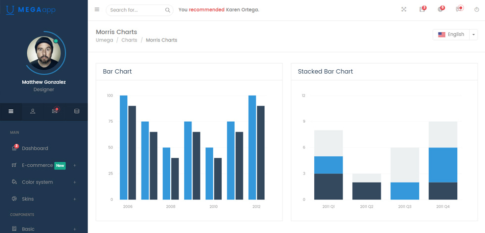This screenshot has height=233, width=485.
Task: Click the 2008 x-axis label
Action: (171, 207)
